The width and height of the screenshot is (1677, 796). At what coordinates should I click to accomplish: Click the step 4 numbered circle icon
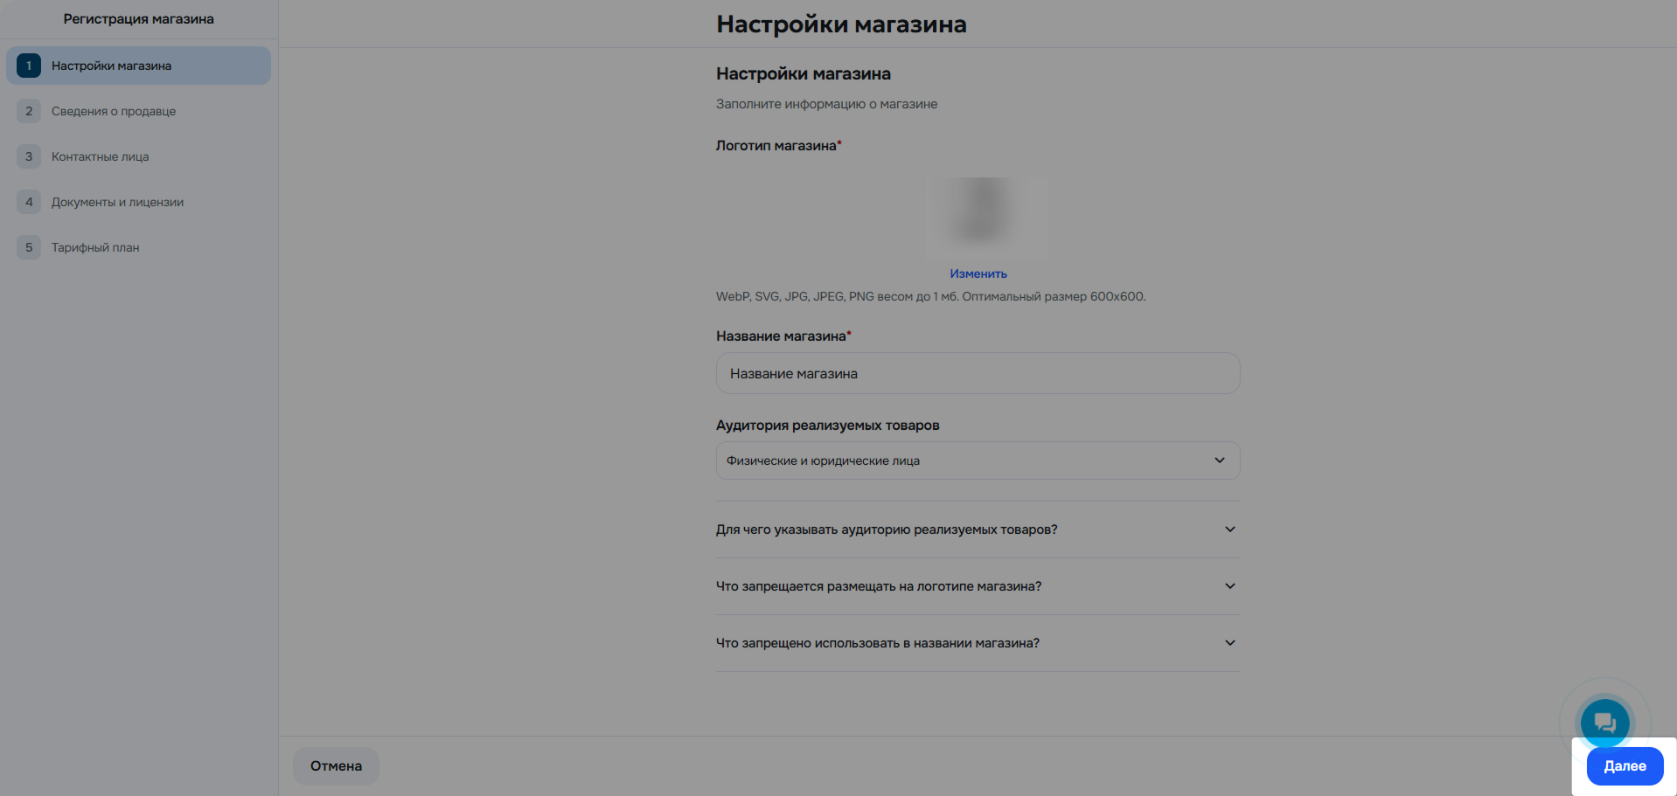click(28, 202)
